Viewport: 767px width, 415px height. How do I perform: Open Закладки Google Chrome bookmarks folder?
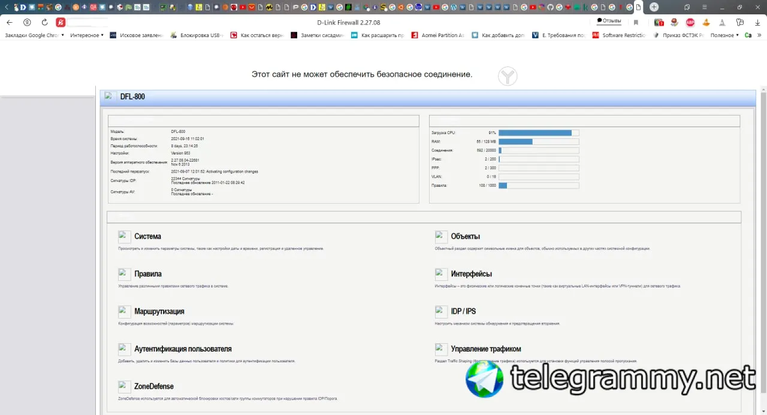tap(34, 35)
